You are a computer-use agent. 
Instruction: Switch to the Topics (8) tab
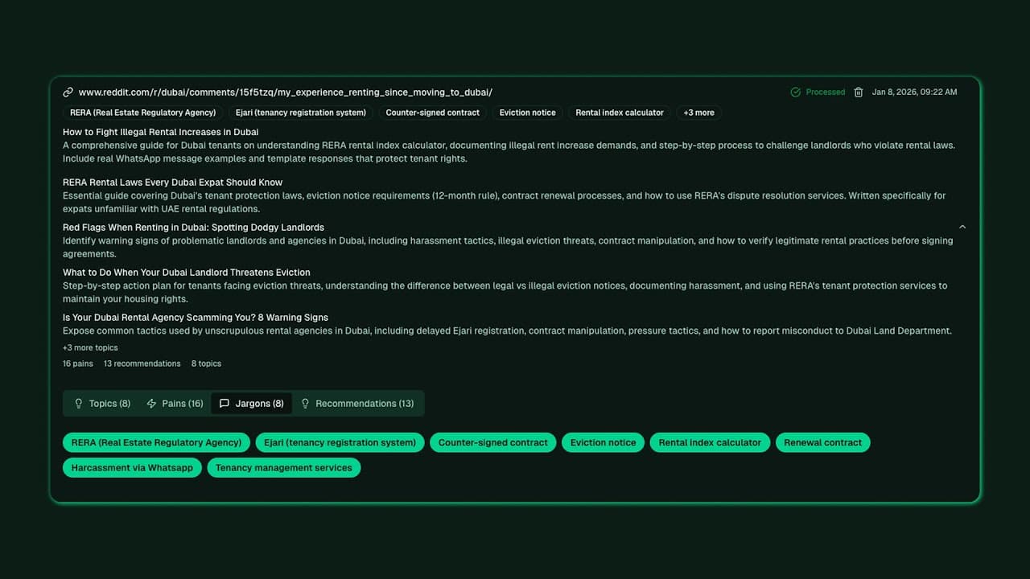point(102,404)
